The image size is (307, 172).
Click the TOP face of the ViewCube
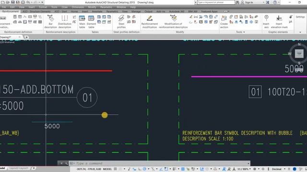tap(299, 54)
